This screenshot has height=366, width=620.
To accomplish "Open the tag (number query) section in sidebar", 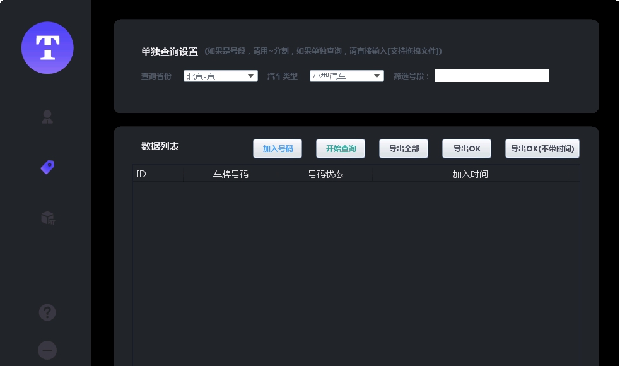I will (x=47, y=167).
